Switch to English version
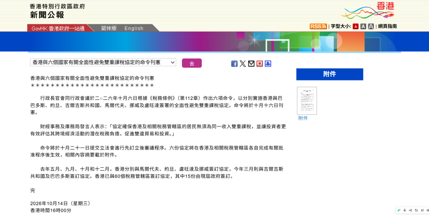The height and width of the screenshot is (215, 429). tap(134, 28)
